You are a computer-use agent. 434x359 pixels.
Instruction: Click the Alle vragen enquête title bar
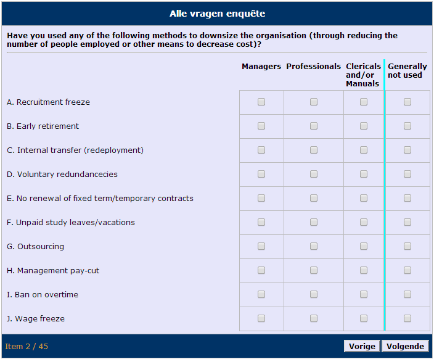point(217,14)
